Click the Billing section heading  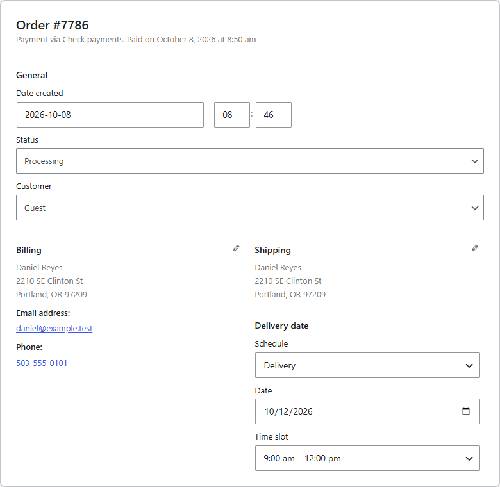click(x=29, y=250)
